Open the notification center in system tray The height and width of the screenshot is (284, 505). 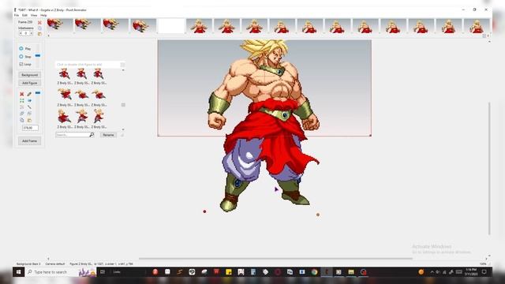point(484,272)
